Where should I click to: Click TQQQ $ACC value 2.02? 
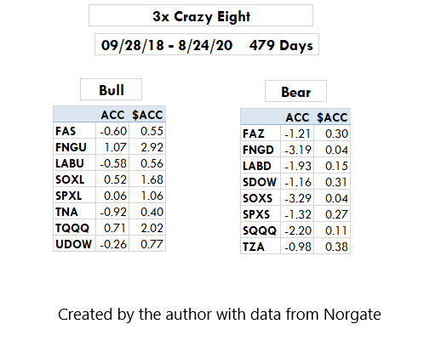coord(147,227)
